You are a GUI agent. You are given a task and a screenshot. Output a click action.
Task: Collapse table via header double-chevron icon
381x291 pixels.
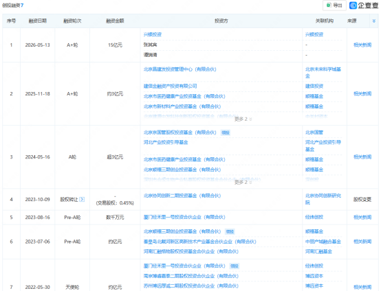tap(373, 21)
